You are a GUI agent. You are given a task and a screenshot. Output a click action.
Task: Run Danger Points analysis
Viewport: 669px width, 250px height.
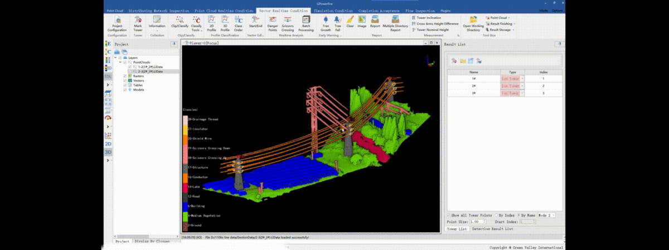(x=273, y=24)
